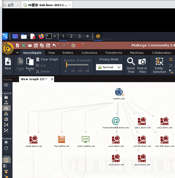
Task: Open Firefox from the Kali panel
Action: point(41,36)
